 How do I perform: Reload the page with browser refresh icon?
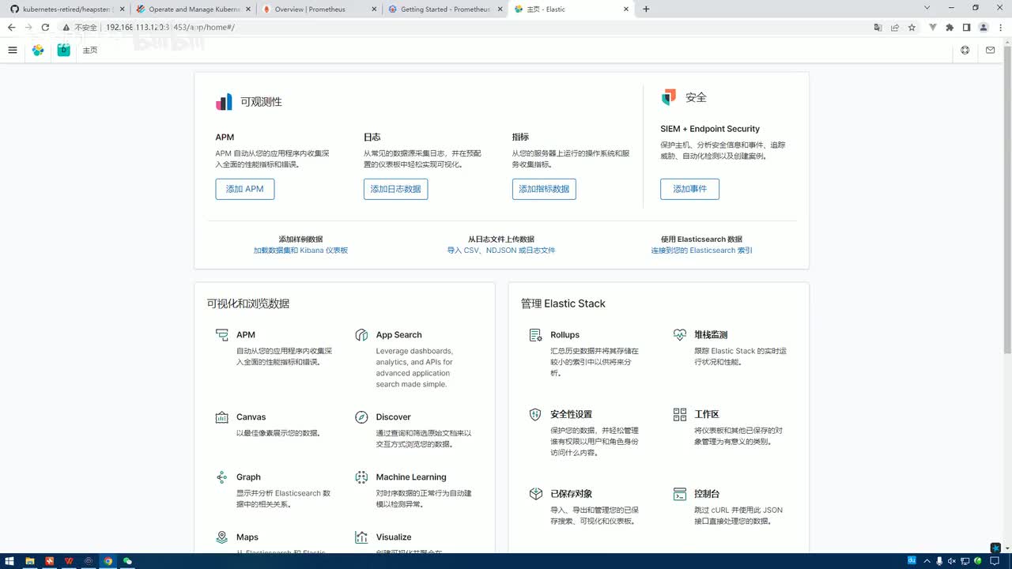(x=45, y=27)
